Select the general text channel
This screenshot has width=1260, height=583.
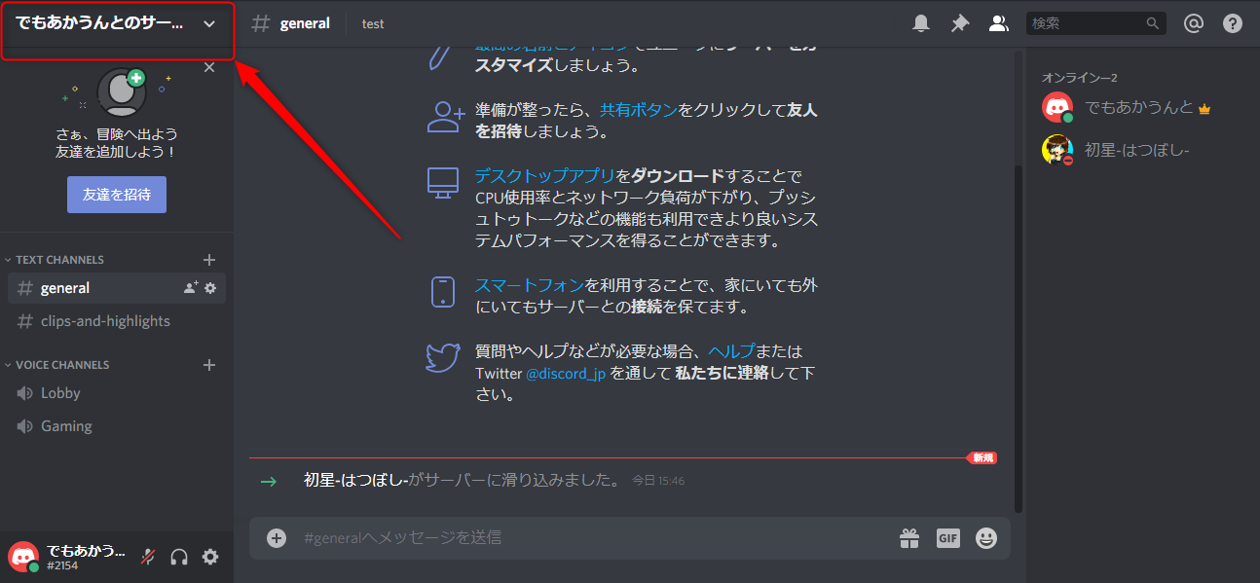point(117,288)
